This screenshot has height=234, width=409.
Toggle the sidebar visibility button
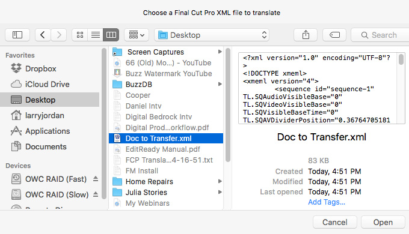(17, 35)
